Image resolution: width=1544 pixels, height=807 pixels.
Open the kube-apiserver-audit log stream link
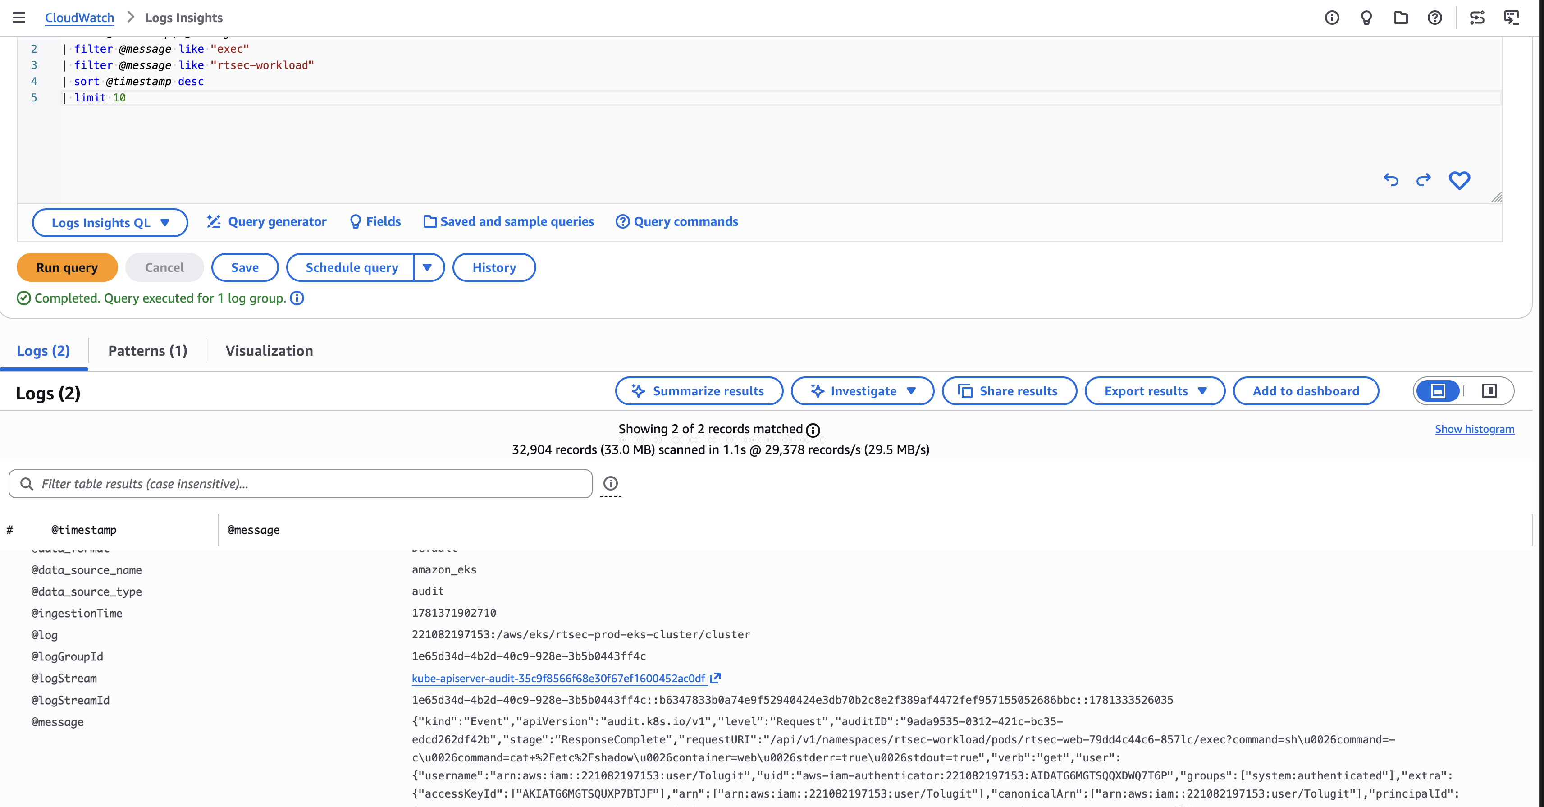pyautogui.click(x=566, y=678)
